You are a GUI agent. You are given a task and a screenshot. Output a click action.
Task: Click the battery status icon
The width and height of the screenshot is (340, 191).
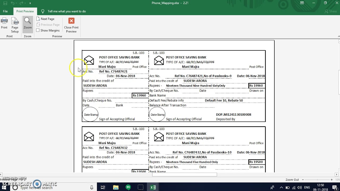(287, 188)
